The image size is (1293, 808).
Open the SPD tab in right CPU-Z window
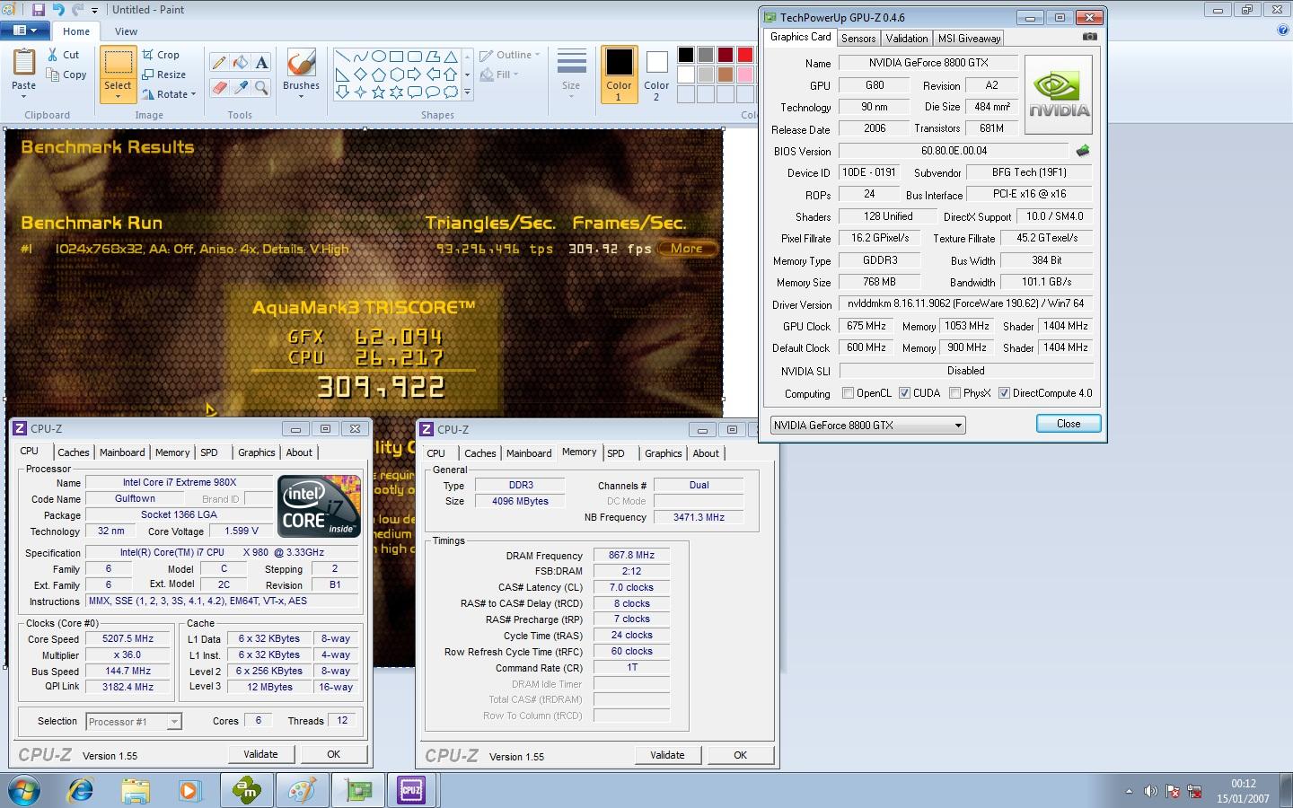616,453
